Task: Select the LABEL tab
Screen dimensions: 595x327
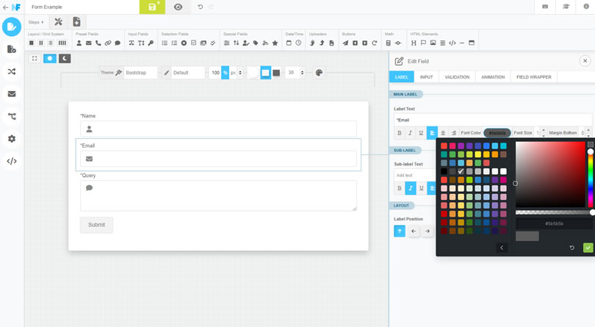Action: pos(402,77)
